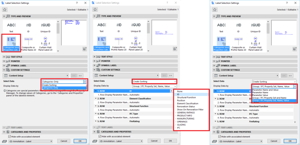Image resolution: width=300 pixels, height=145 pixels.
Task: Select ID label type in middle dialog
Action: (x=119, y=27)
